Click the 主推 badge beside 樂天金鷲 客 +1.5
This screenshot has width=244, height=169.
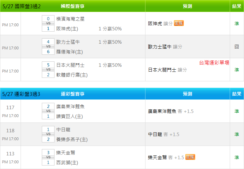[x=190, y=157]
